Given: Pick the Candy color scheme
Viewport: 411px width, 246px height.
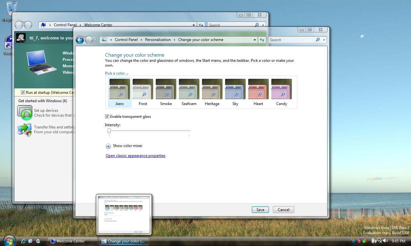Looking at the screenshot, I should point(282,92).
